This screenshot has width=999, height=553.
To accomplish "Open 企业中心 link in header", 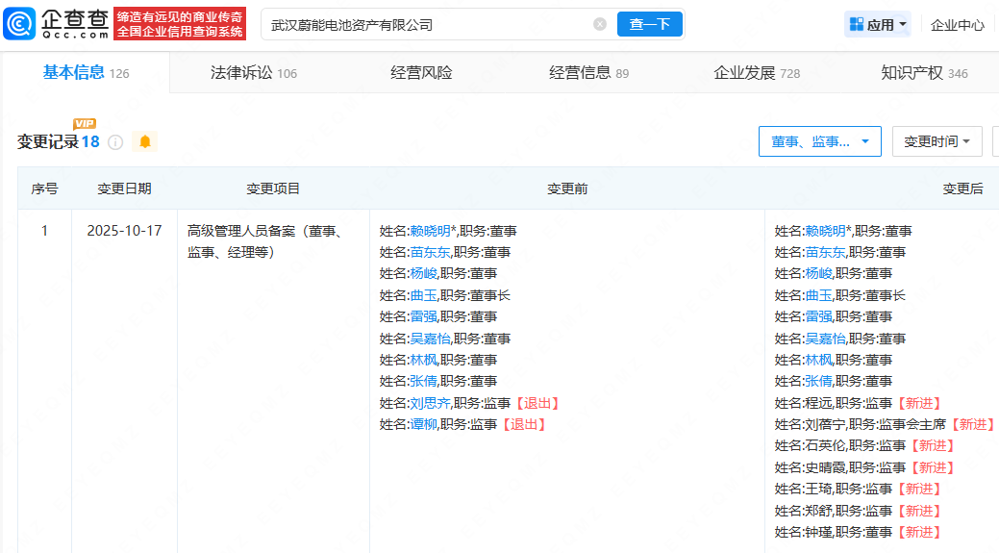I will pos(957,25).
